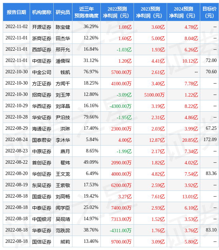The height and width of the screenshot is (250, 219).
Task: Select the 中金公司 institution cell
Action: click(42, 72)
